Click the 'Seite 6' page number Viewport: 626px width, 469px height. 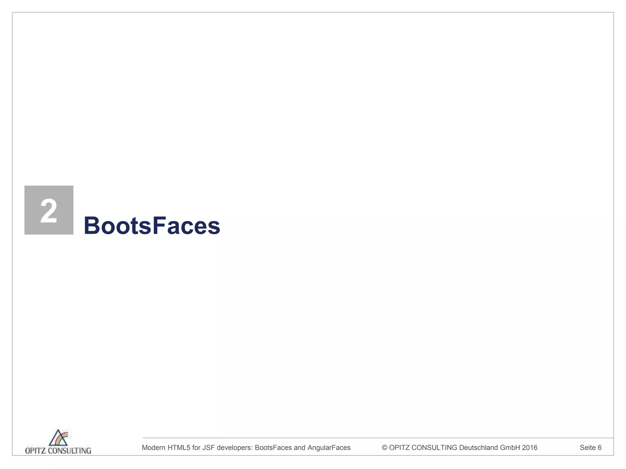(591, 448)
